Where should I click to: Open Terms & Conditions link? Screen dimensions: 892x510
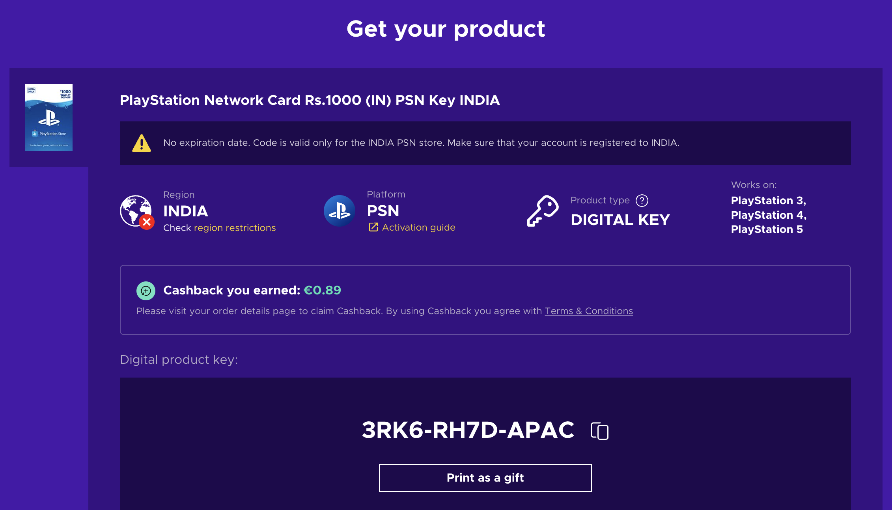589,311
